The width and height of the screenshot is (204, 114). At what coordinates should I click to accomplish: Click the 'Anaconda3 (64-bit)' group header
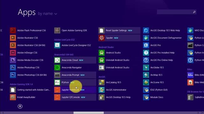[x=64, y=54]
